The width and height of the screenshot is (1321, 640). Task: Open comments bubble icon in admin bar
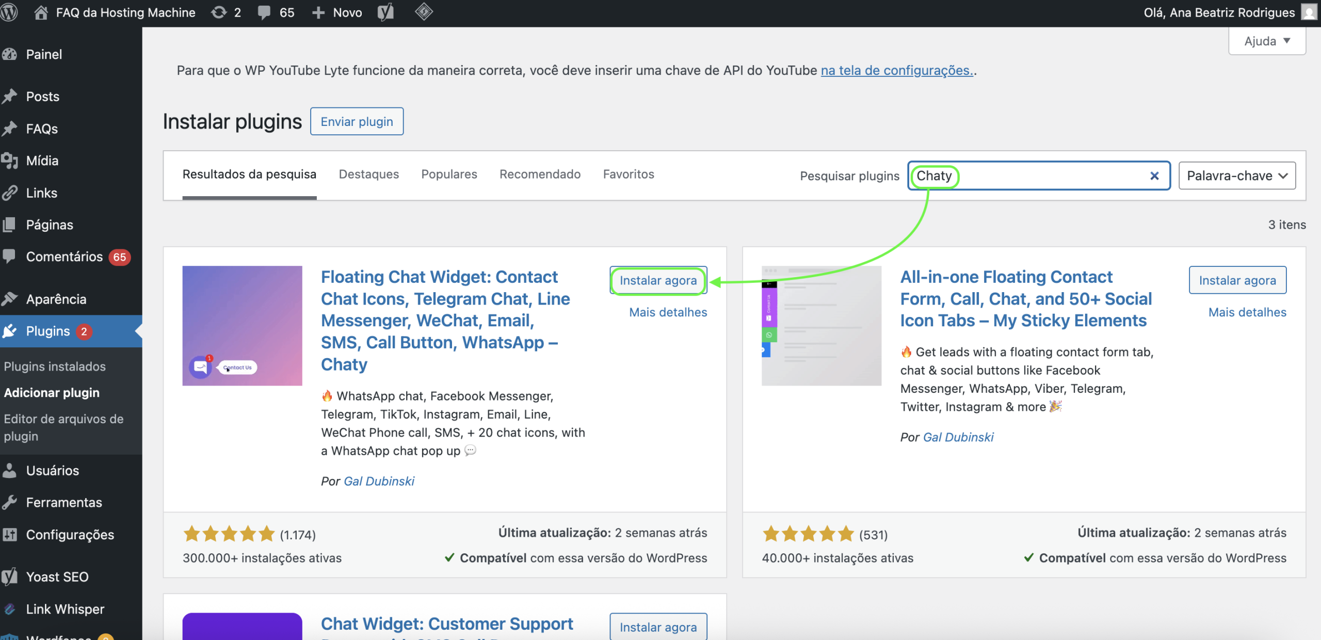[x=264, y=12]
